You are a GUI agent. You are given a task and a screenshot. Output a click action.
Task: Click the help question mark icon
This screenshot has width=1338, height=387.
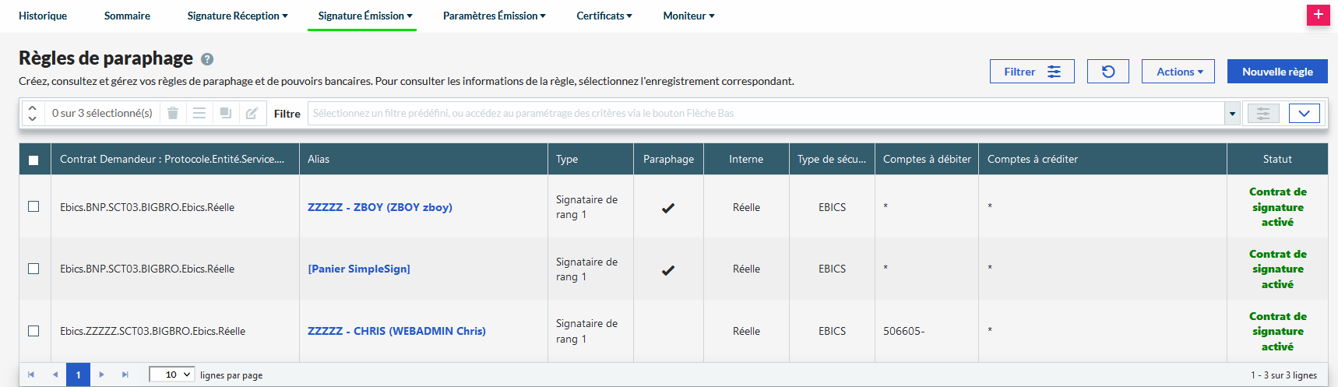pos(207,59)
